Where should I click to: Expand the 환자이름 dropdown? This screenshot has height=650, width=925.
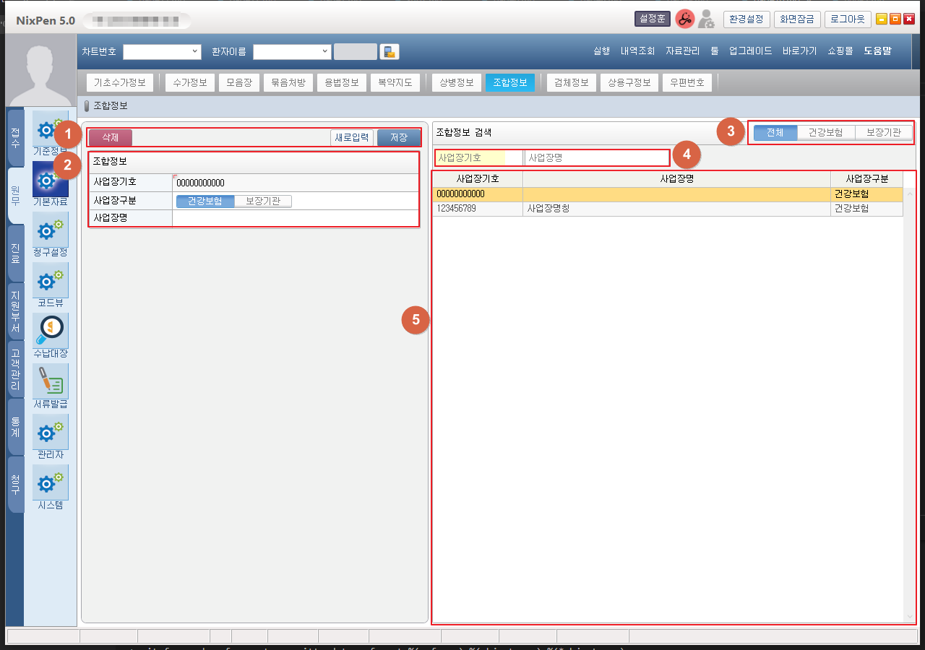pos(325,52)
